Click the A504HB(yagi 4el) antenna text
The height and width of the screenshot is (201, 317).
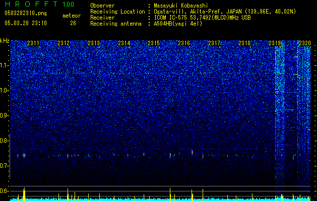(178, 24)
